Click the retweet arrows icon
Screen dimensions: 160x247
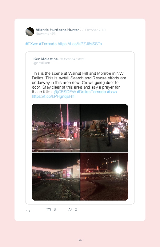pyautogui.click(x=49, y=210)
